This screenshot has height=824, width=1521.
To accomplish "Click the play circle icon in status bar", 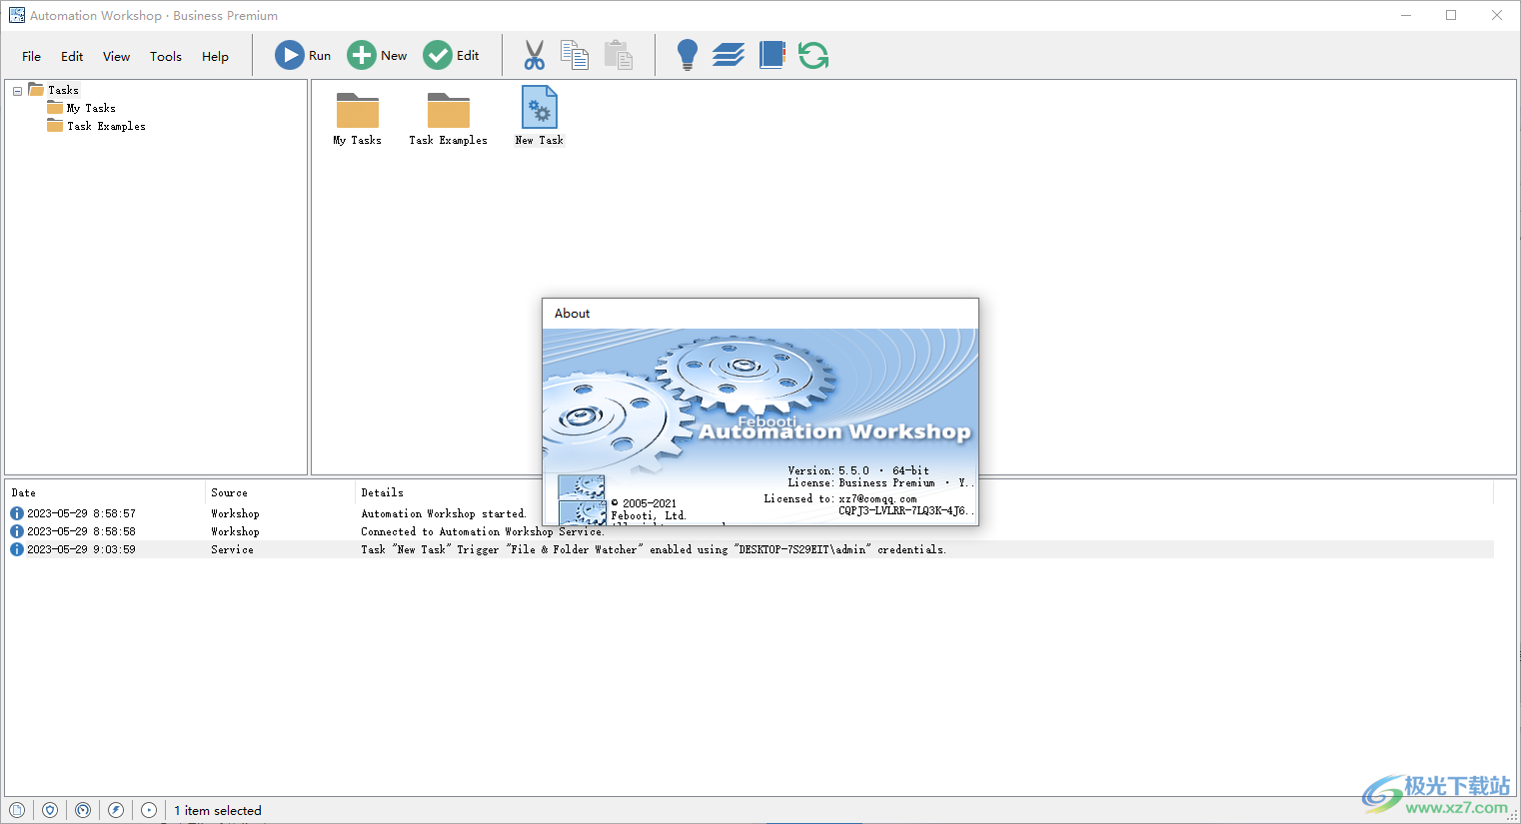I will pyautogui.click(x=149, y=810).
